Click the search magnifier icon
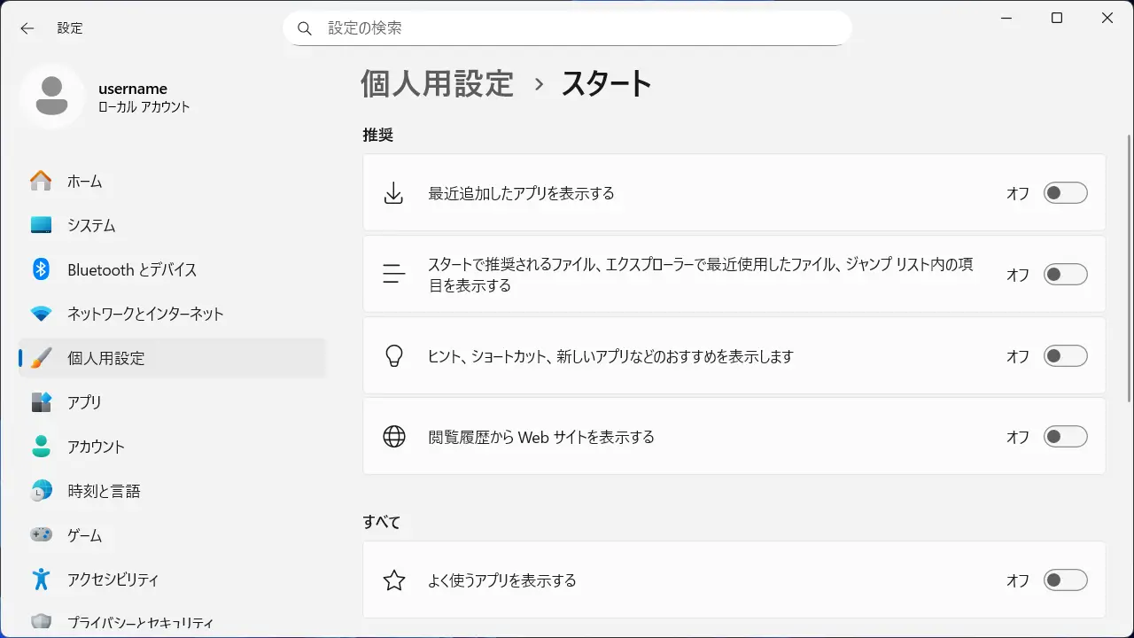1134x638 pixels. click(x=305, y=28)
